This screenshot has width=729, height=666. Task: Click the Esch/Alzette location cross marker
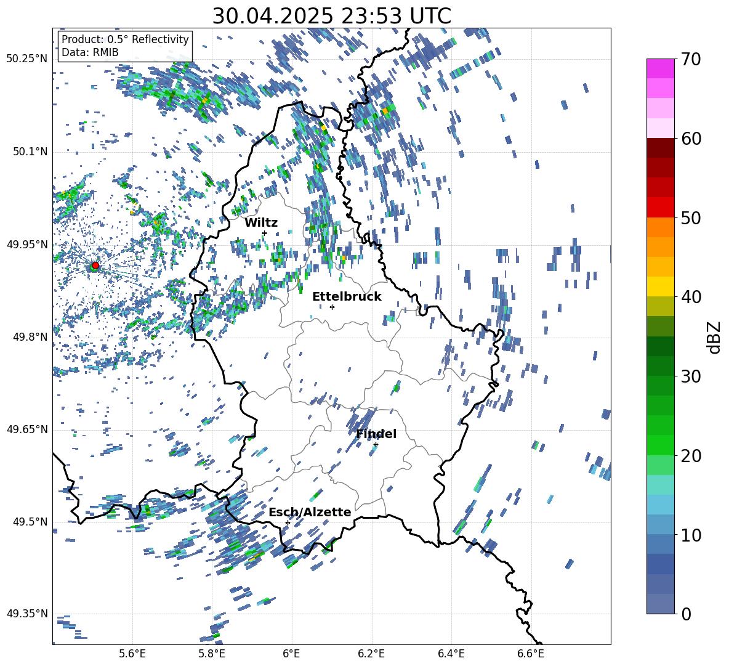point(288,522)
